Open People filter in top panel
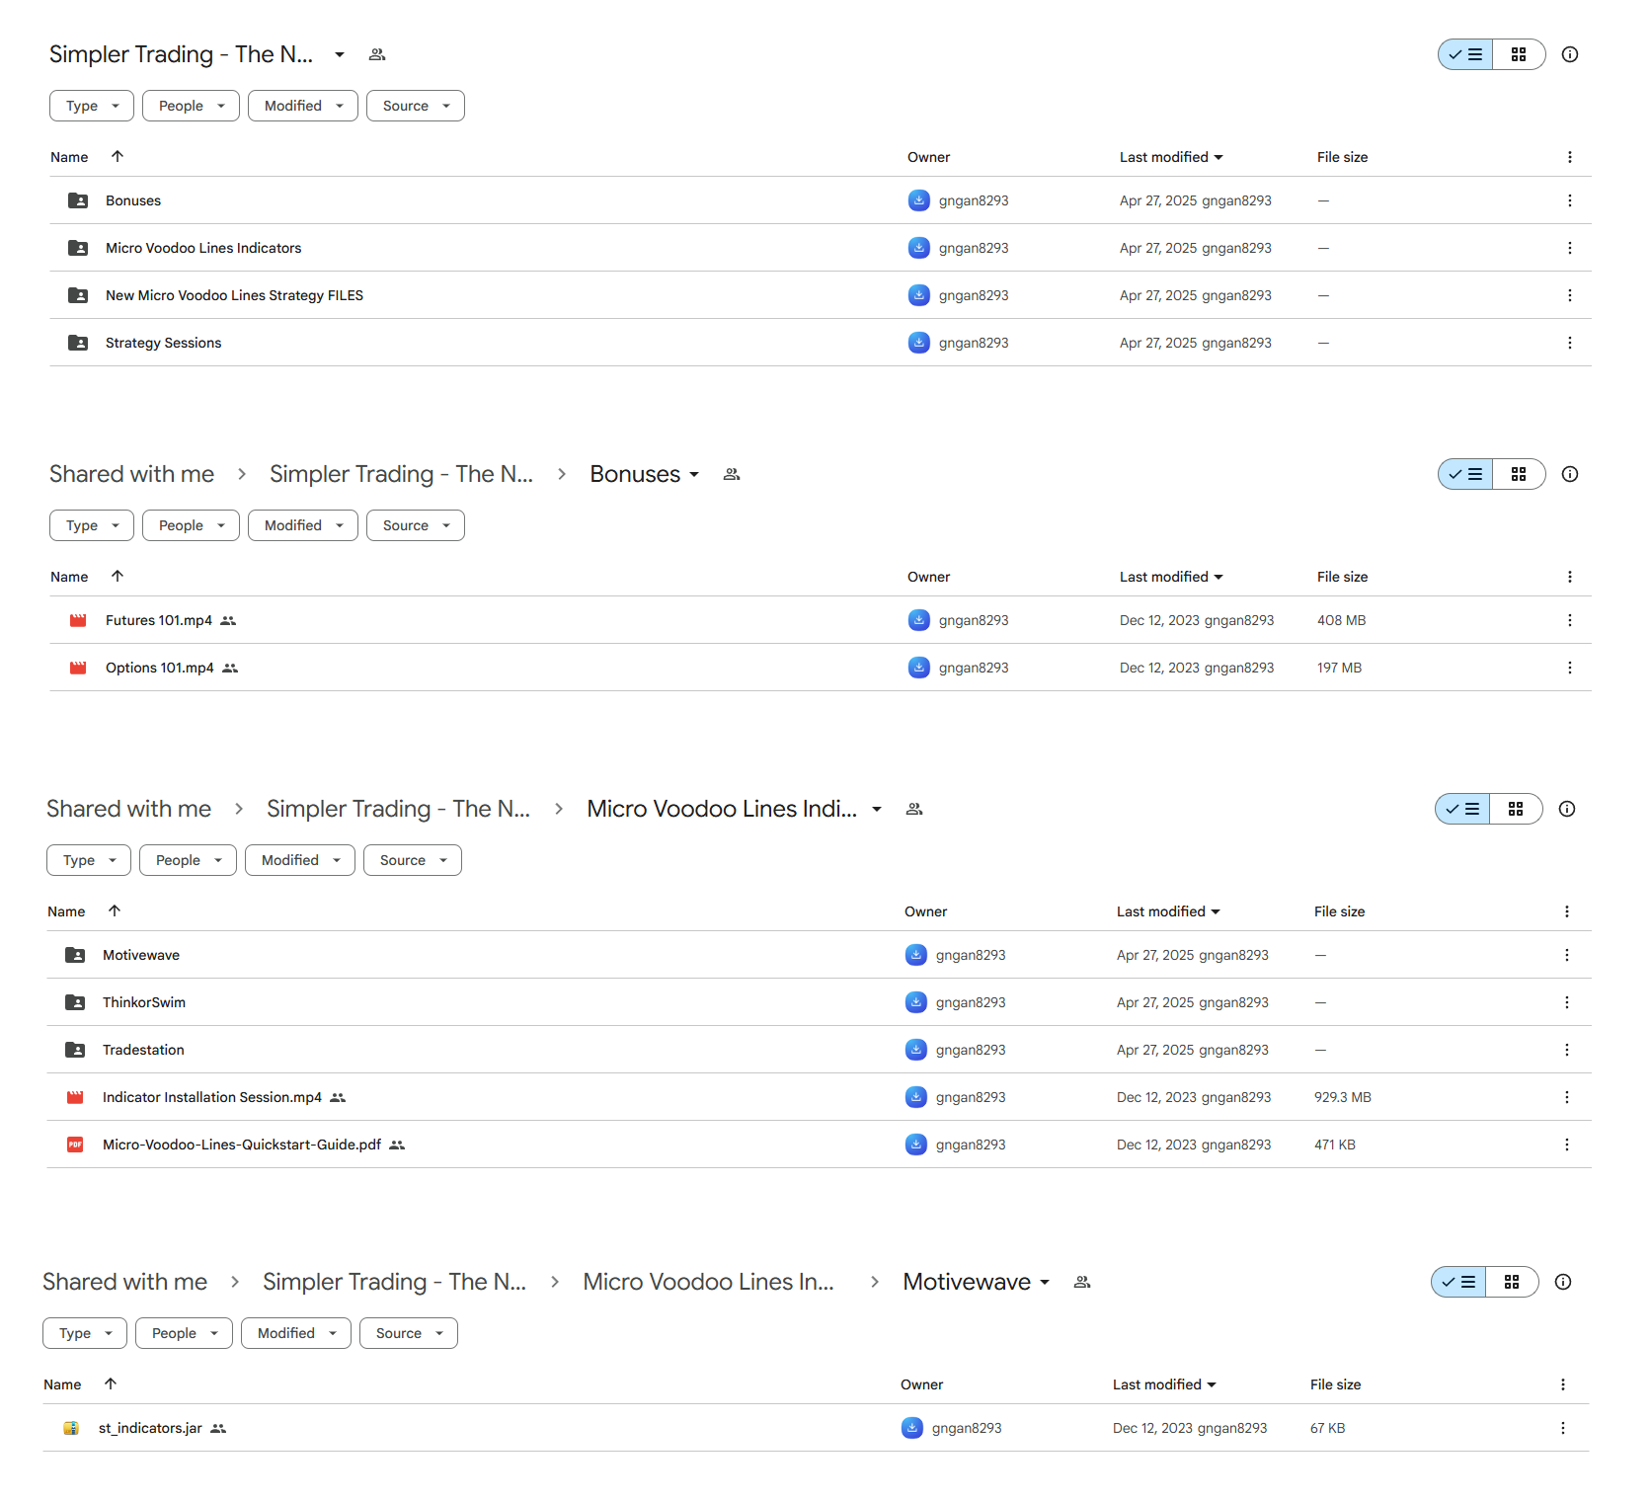This screenshot has height=1501, width=1651. [191, 106]
